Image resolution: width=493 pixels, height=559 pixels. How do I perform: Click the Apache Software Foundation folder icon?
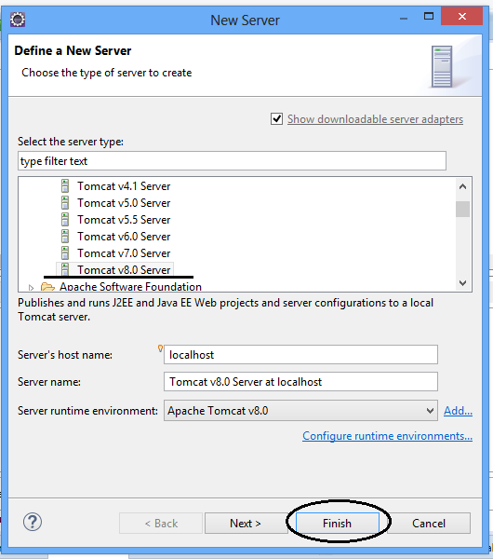47,287
